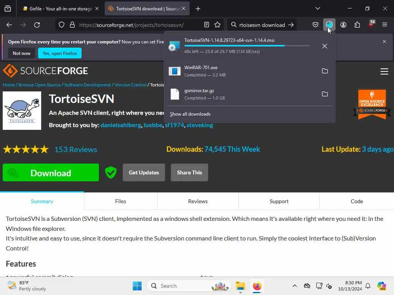The height and width of the screenshot is (295, 394).
Task: Click the green verified shield icon
Action: point(110,172)
